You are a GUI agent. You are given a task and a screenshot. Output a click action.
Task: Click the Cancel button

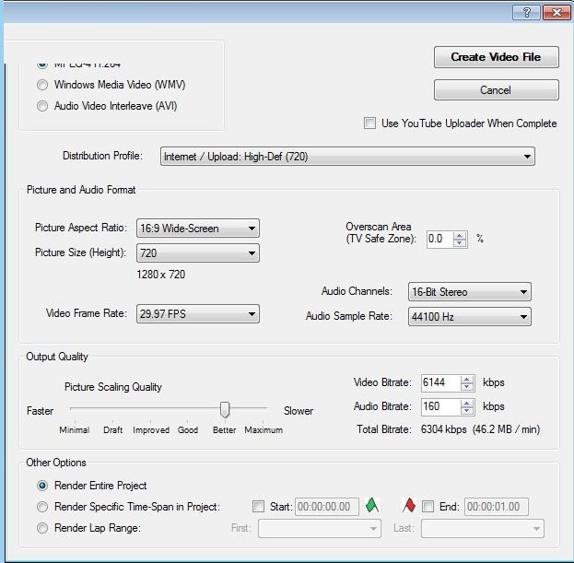click(496, 90)
